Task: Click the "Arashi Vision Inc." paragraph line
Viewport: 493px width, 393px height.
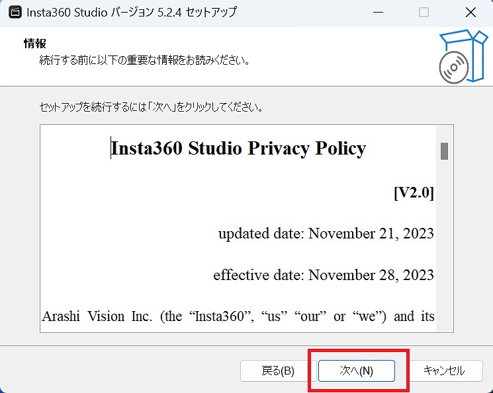Action: (238, 316)
